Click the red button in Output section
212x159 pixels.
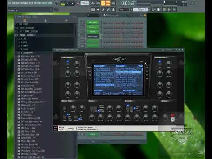point(173,115)
